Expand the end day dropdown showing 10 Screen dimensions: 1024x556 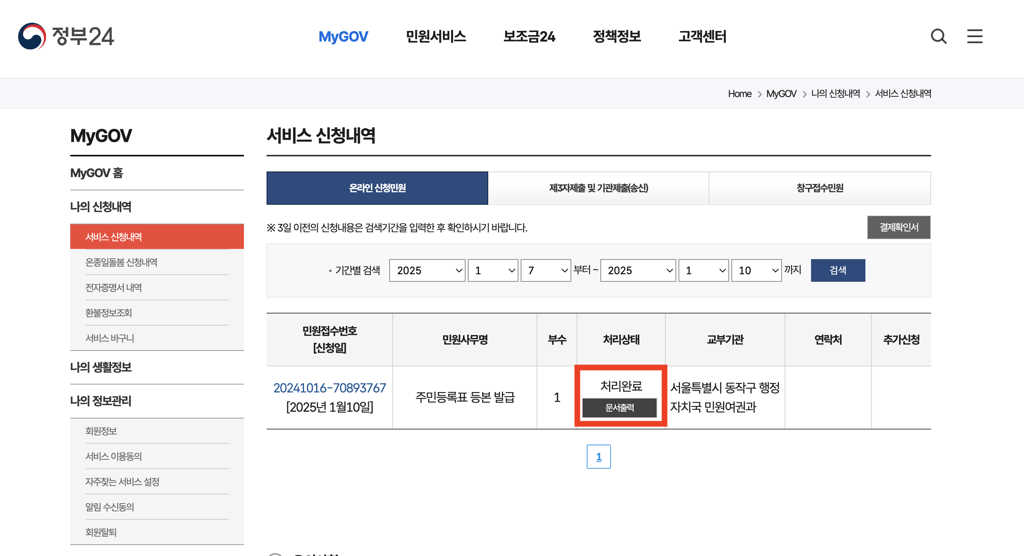pyautogui.click(x=756, y=270)
